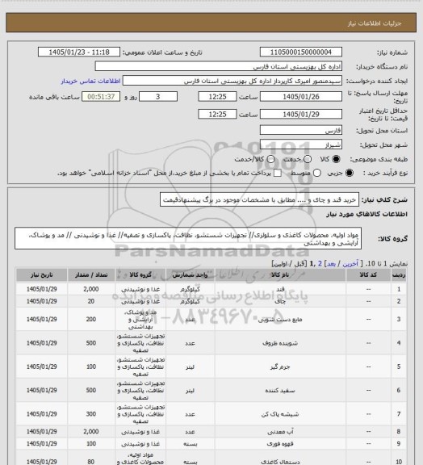Click quantity 200 in مایع دست شویی row
The height and width of the screenshot is (465, 423).
click(x=91, y=320)
